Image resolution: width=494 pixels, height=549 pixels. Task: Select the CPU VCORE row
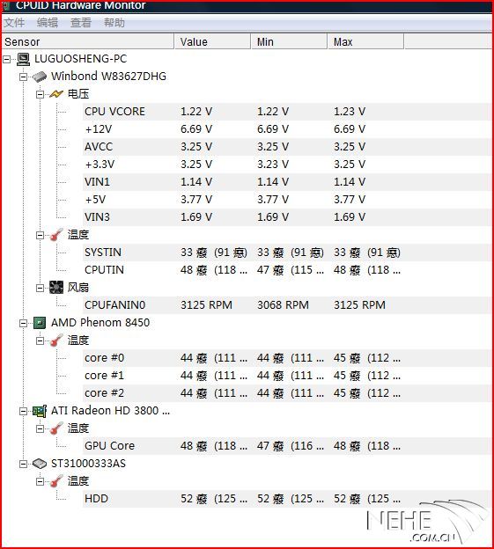click(x=286, y=112)
